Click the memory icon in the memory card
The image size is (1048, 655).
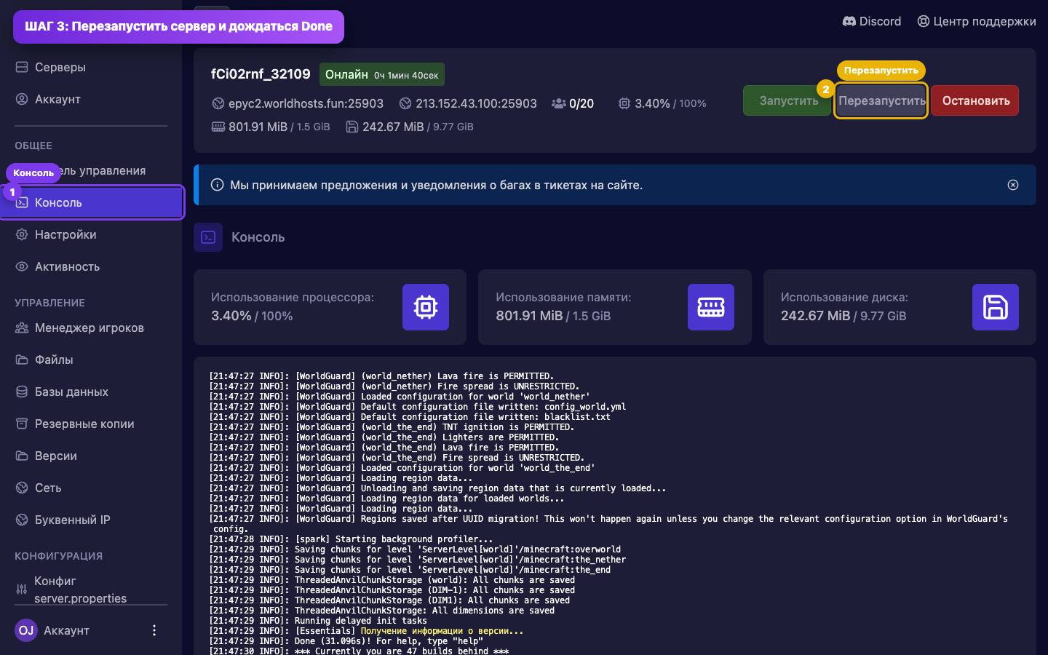click(x=711, y=307)
